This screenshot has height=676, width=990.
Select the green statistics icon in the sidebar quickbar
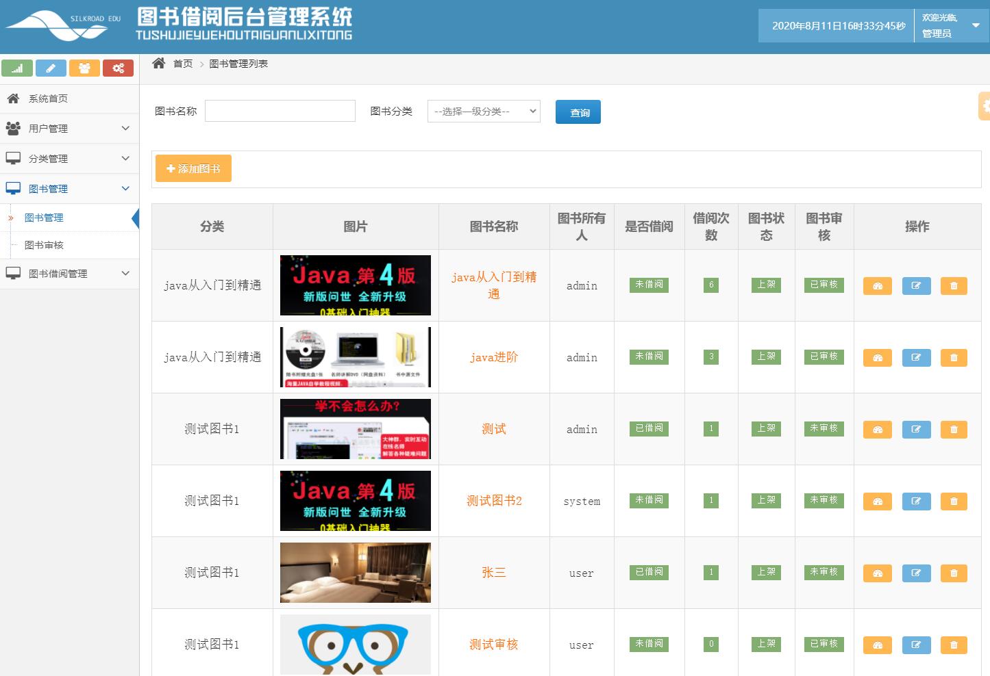coord(17,68)
